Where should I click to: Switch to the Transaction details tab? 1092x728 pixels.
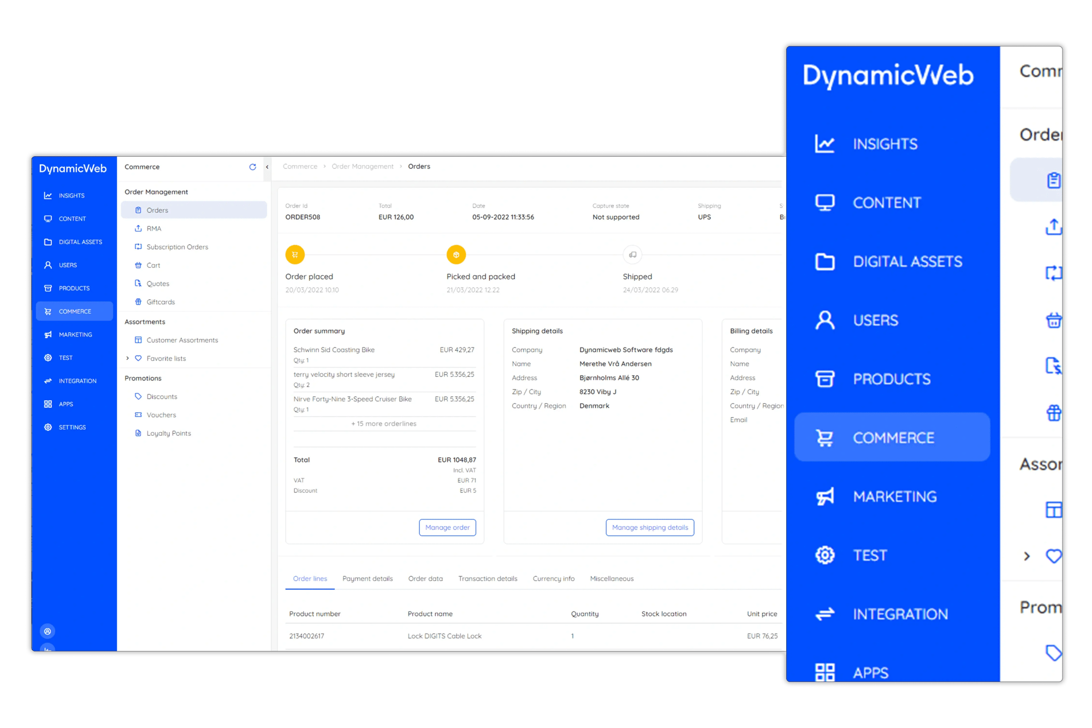coord(488,579)
